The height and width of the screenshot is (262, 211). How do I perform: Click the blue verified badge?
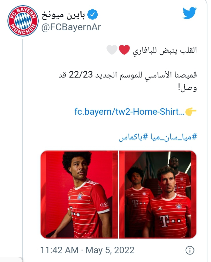tap(93, 15)
